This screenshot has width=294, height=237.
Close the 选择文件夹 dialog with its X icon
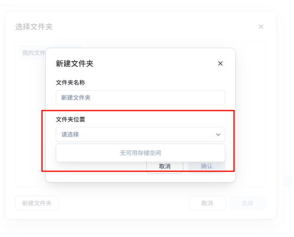pyautogui.click(x=261, y=27)
